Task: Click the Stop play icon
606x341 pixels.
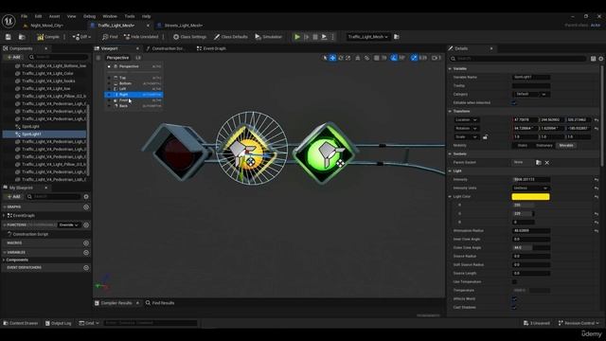Action: [315, 37]
